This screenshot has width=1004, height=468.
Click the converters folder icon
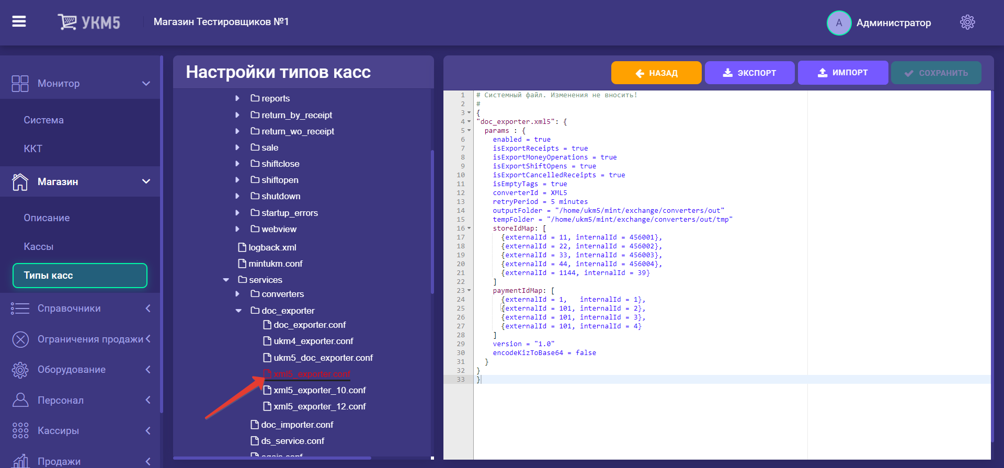pyautogui.click(x=255, y=293)
